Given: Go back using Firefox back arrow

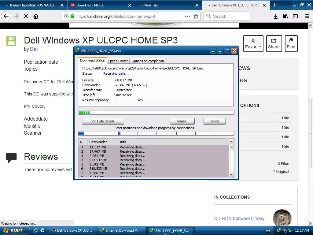Looking at the screenshot, I should (6, 16).
